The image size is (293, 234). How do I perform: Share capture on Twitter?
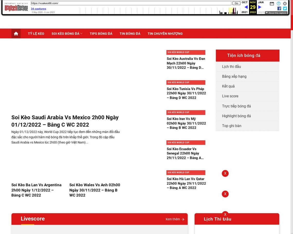[x=285, y=8]
